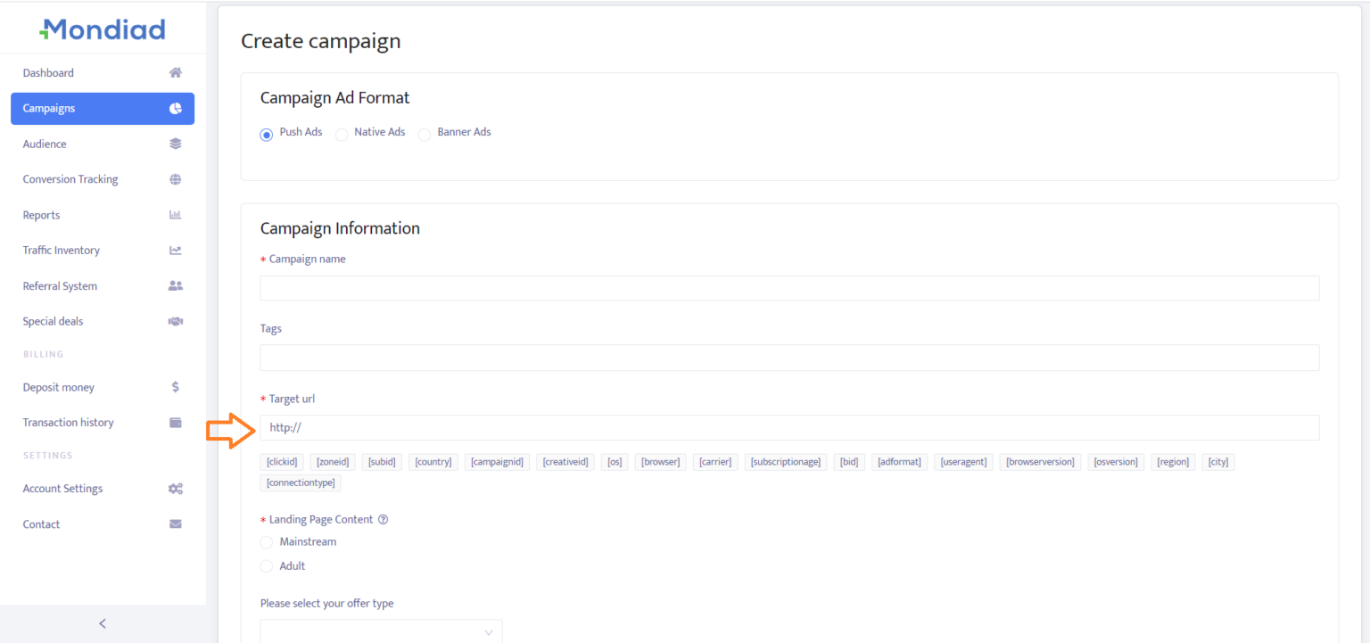Click the Conversion Tracking globe icon
The image size is (1370, 643).
[175, 178]
